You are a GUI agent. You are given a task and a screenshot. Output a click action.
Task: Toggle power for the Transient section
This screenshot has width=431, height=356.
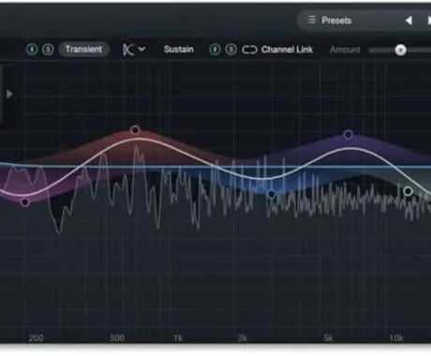pos(32,50)
